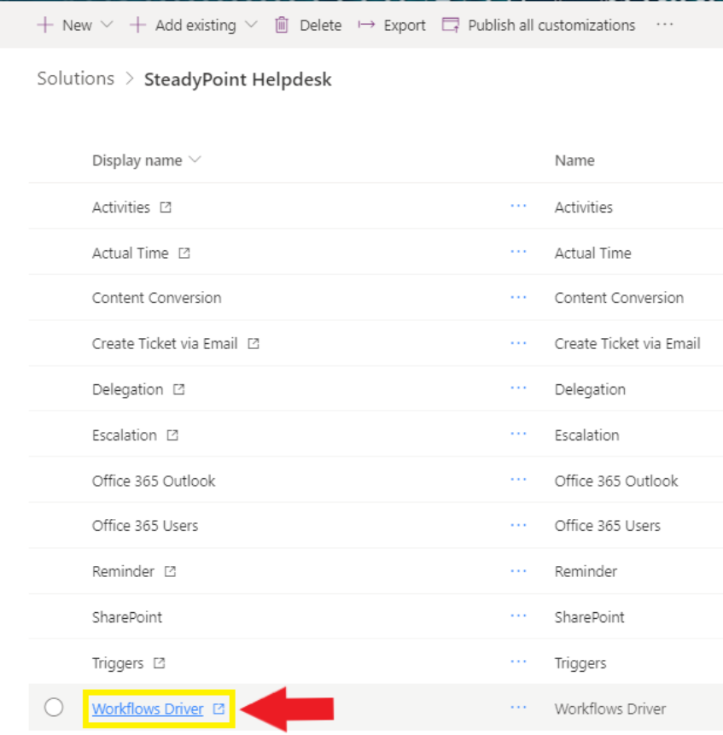The width and height of the screenshot is (723, 735).
Task: Expand the New dropdown chevron
Action: click(x=108, y=24)
